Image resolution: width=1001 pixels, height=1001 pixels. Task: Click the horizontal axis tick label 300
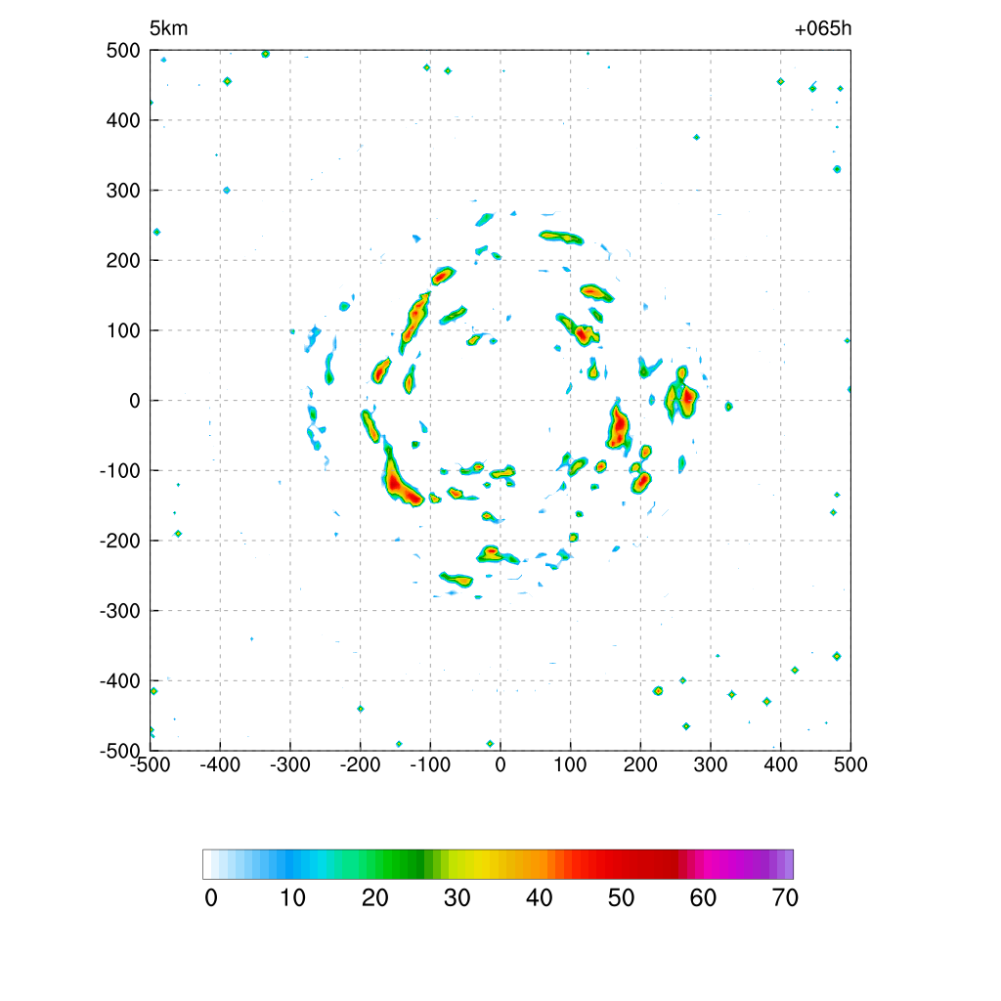point(711,764)
